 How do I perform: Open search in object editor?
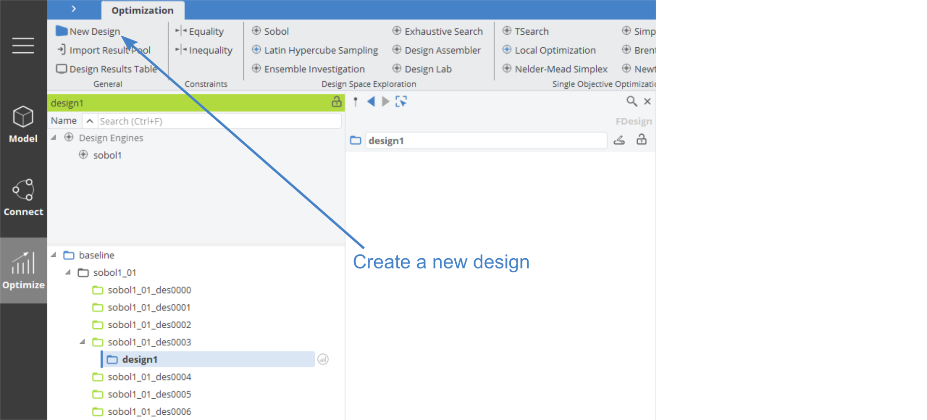tap(632, 101)
